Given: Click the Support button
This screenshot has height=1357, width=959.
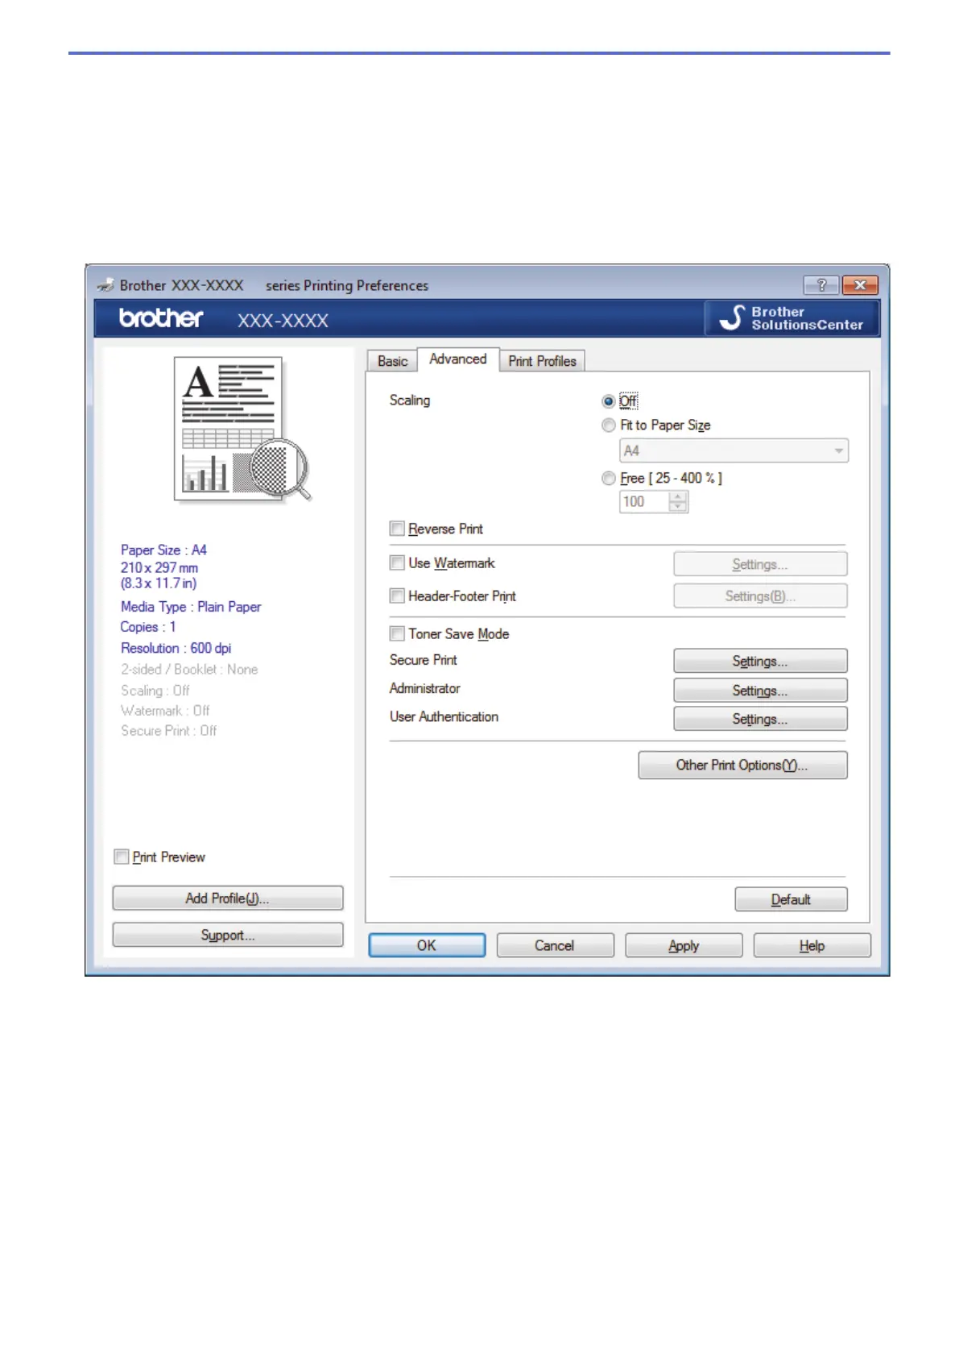Looking at the screenshot, I should point(228,935).
